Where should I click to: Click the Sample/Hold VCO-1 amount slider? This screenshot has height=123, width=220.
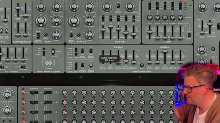[x=18, y=35]
